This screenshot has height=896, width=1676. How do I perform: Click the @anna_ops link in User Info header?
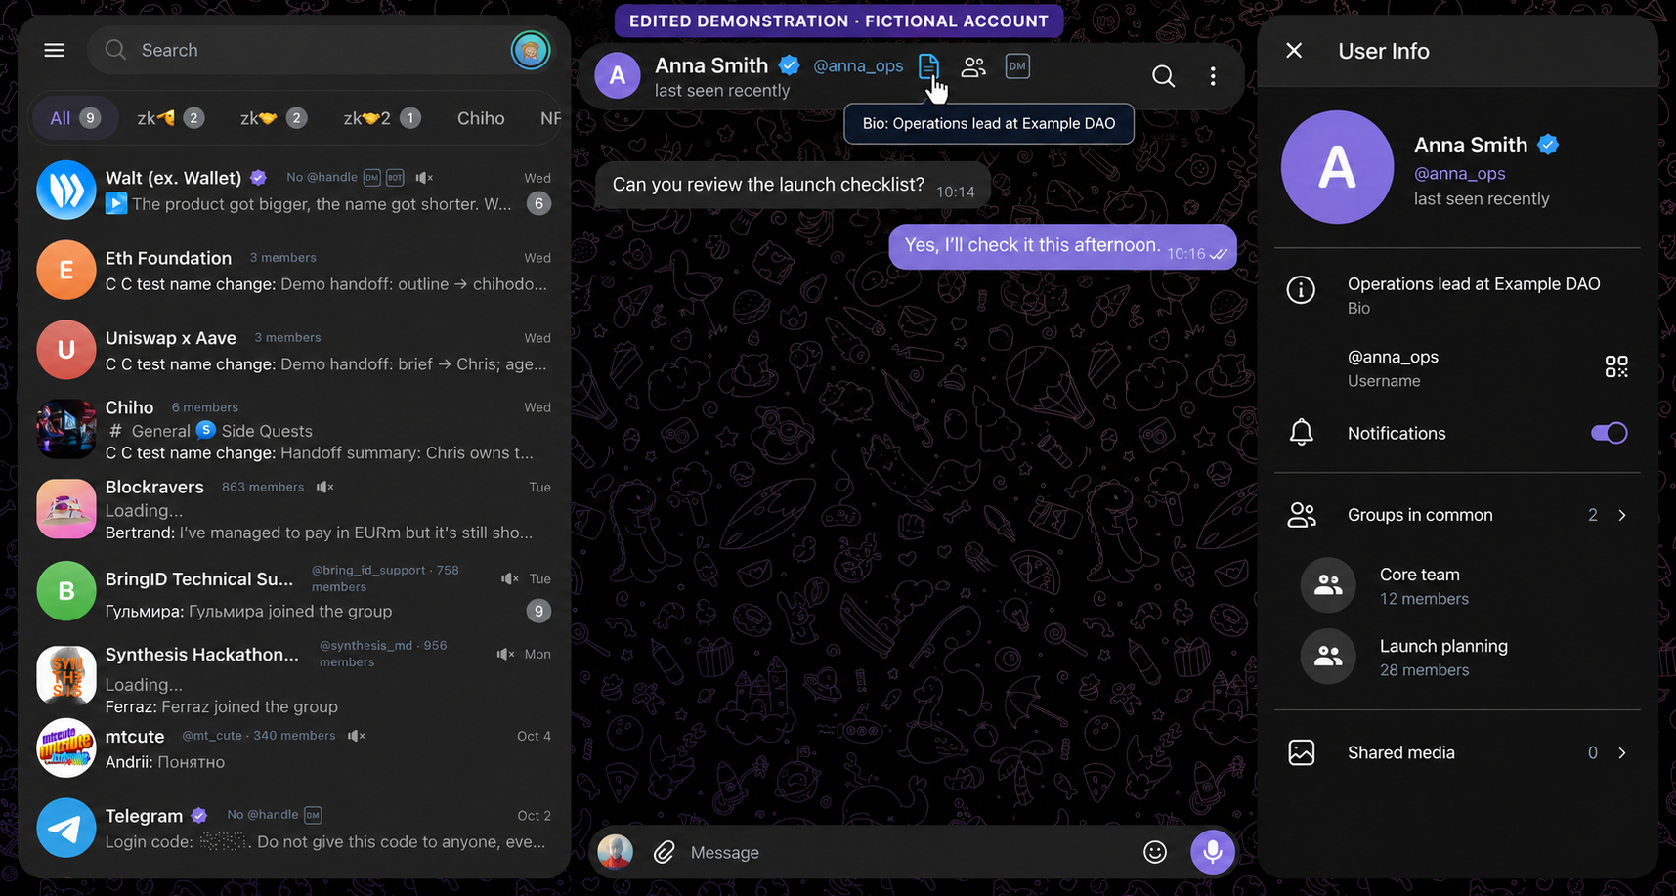(1459, 173)
